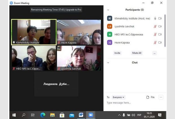This screenshot has height=119, width=175.
Task: Open Task View on taskbar
Action: tap(33, 115)
